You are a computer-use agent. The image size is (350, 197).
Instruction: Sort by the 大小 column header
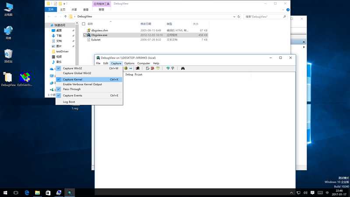click(196, 24)
